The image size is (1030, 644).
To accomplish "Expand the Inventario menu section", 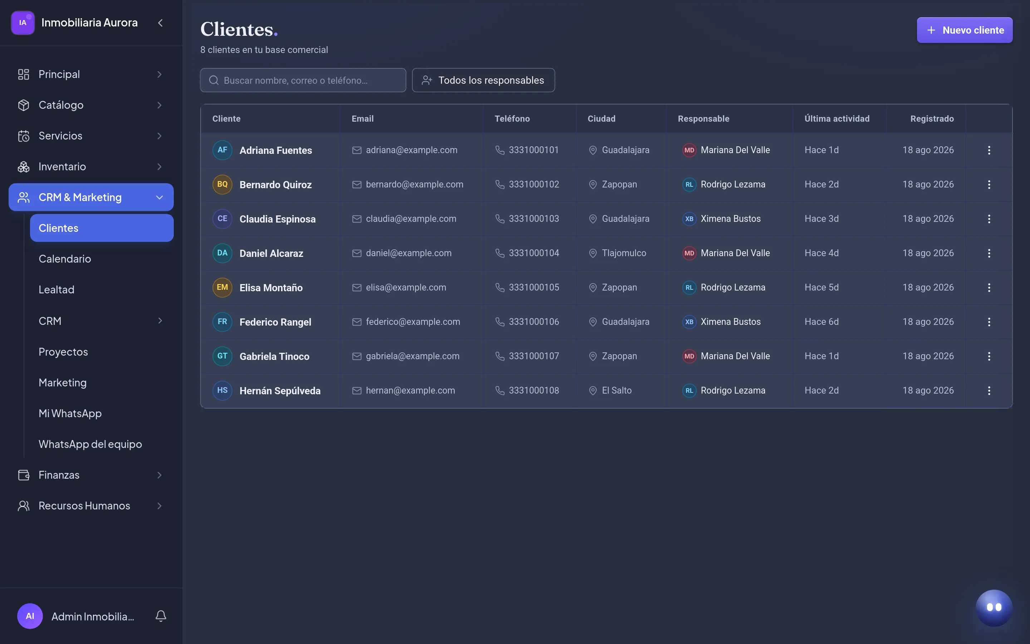I will [91, 166].
